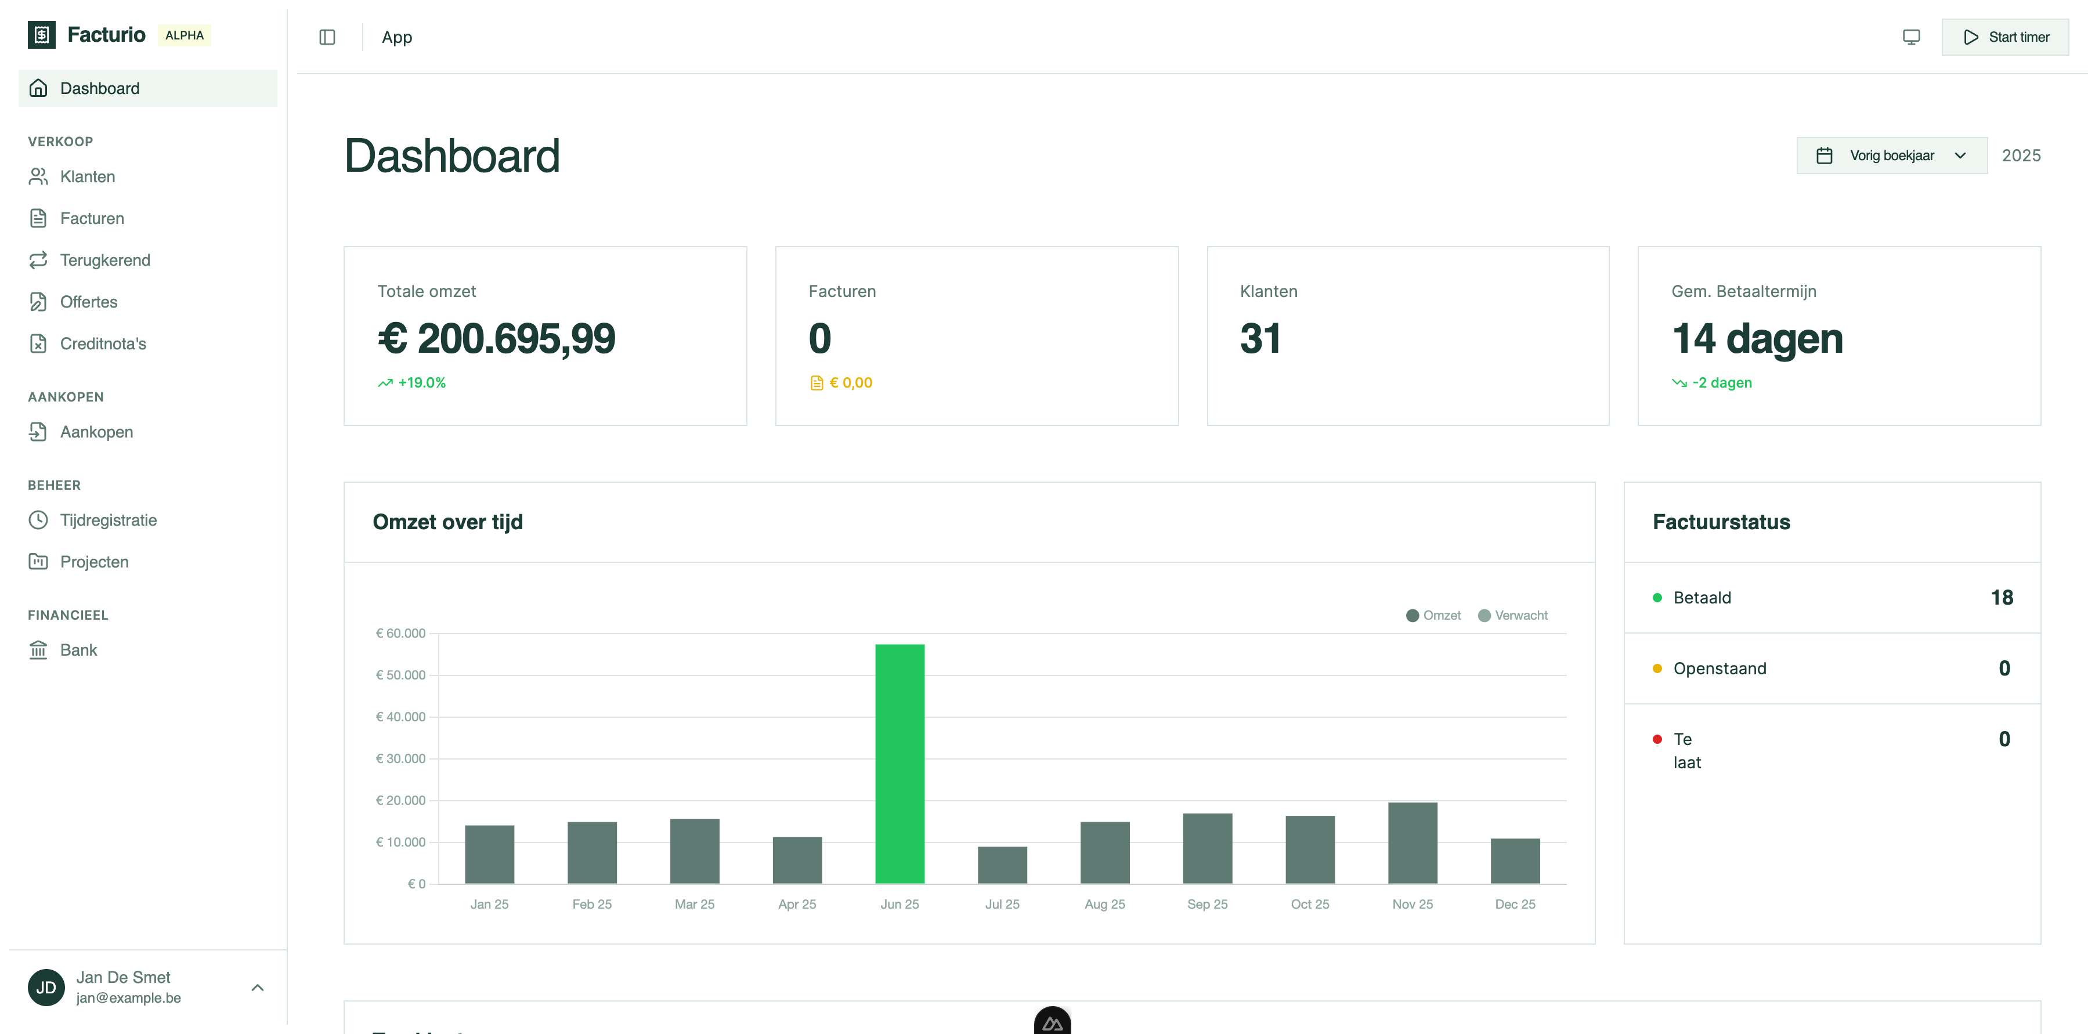Screen dimensions: 2088x1034
Task: Click the Openstaand status row
Action: click(x=1833, y=668)
